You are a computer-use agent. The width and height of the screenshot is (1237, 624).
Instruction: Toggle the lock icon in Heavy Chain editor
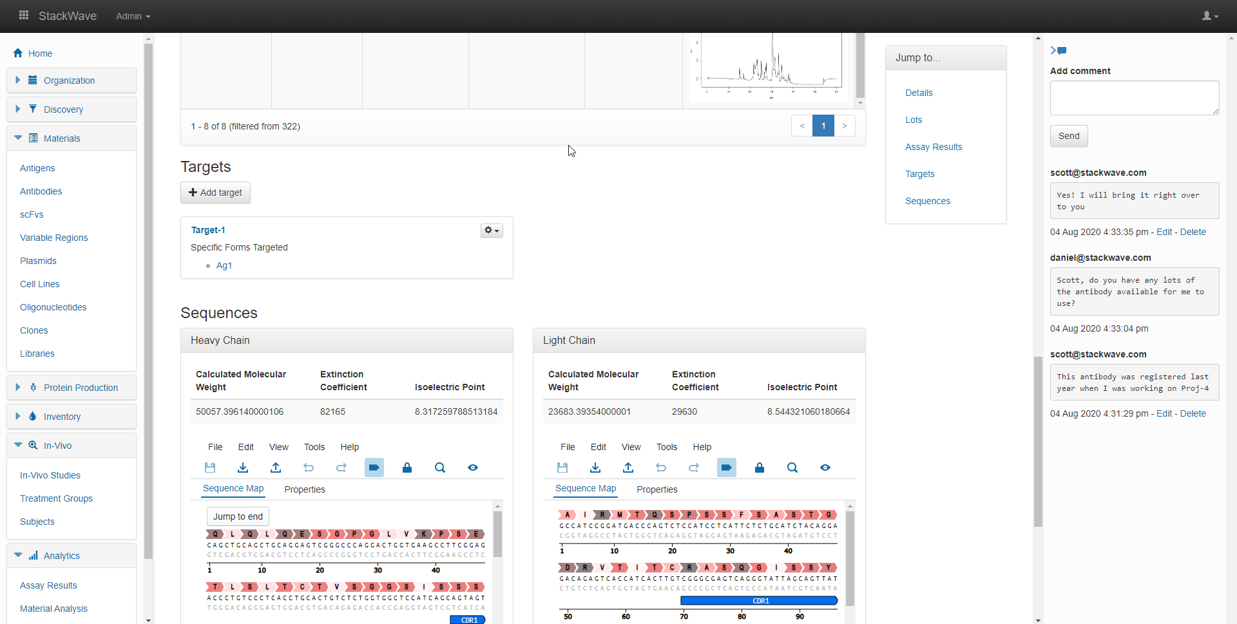pos(407,468)
